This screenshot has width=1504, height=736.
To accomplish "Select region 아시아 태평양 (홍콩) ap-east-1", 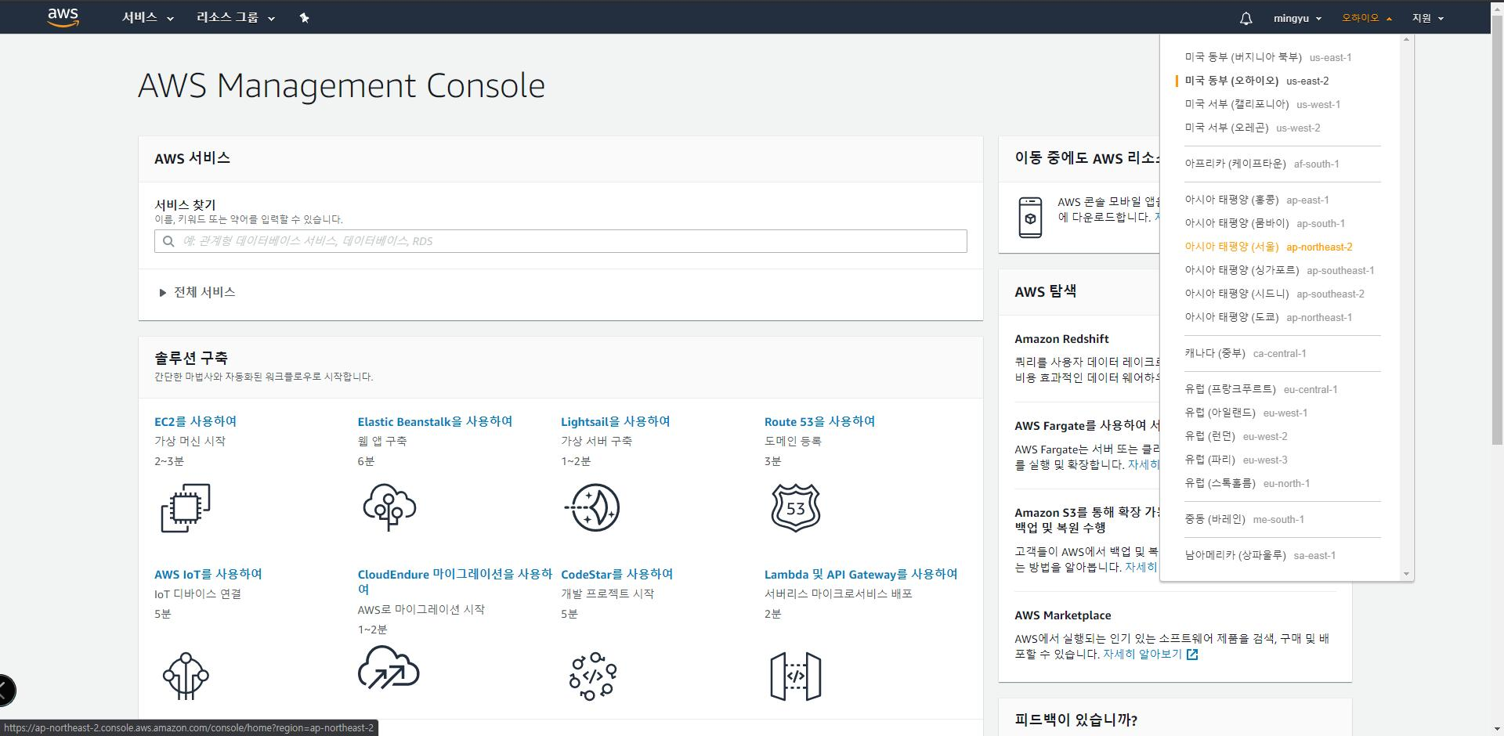I will point(1256,200).
